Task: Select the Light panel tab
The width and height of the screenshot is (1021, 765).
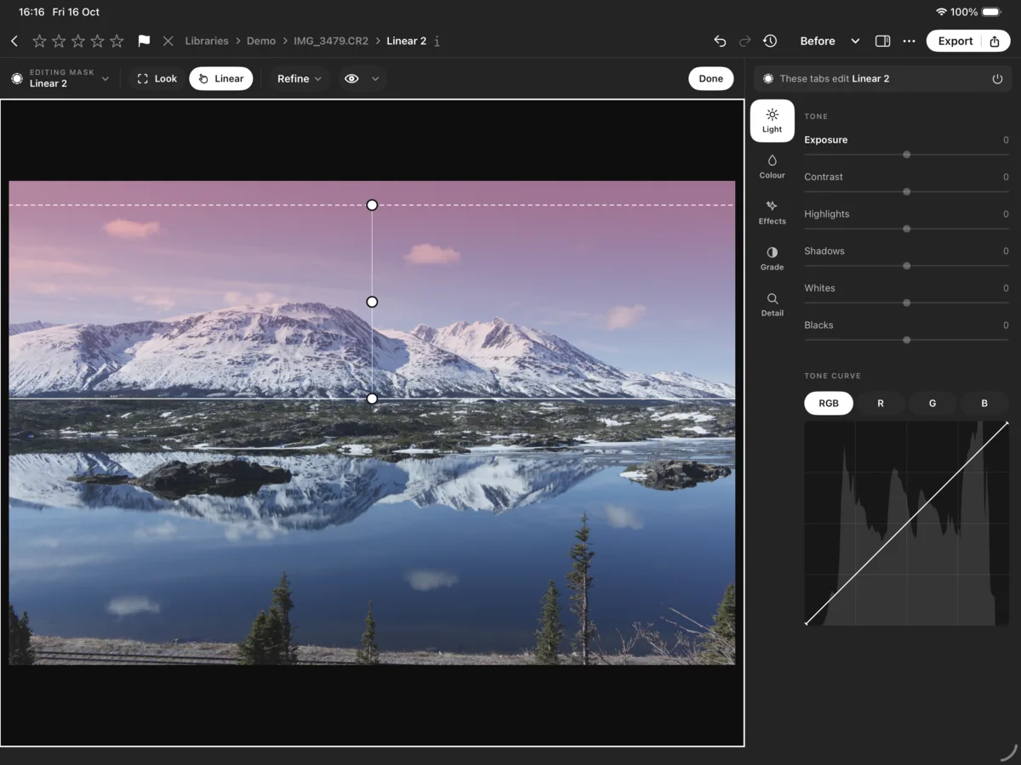Action: (x=772, y=121)
